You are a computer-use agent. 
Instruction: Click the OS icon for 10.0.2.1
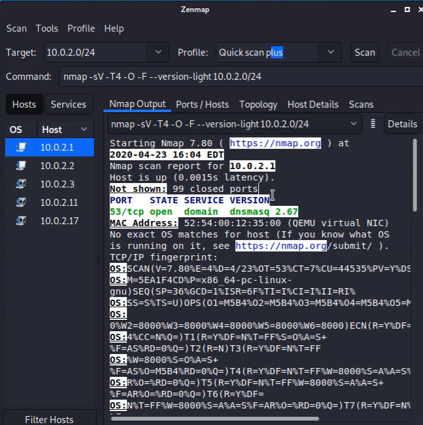21,147
